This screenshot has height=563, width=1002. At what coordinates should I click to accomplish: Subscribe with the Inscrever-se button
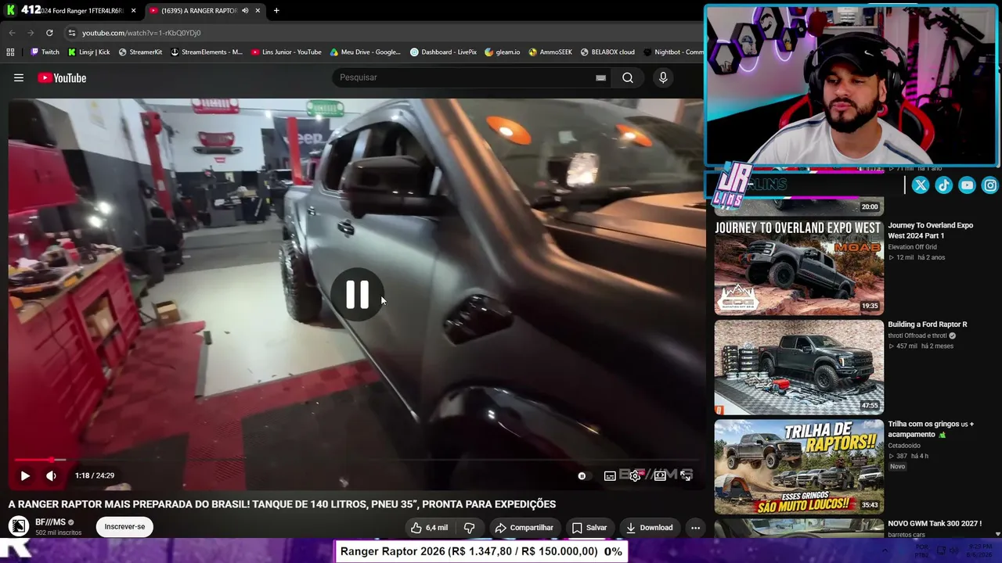(x=124, y=526)
